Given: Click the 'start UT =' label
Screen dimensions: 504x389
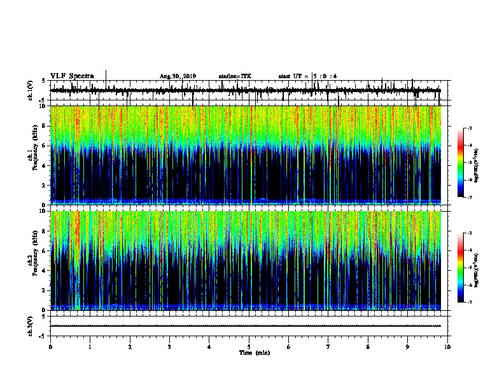Looking at the screenshot, I should click(x=293, y=76).
